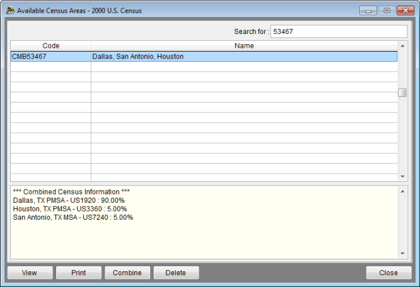Viewport: 420px width, 287px height.
Task: Click the window title bar application icon
Action: [x=10, y=11]
